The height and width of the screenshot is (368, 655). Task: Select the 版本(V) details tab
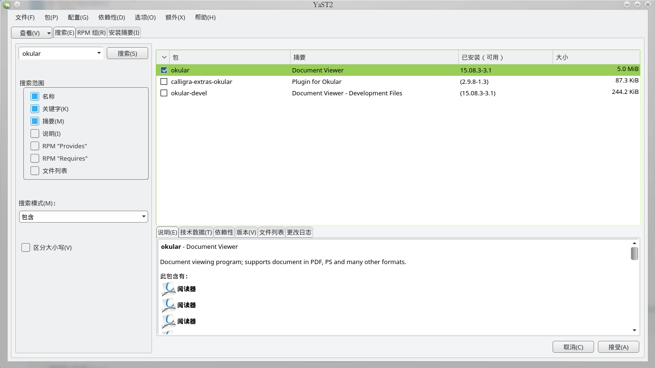(x=246, y=232)
